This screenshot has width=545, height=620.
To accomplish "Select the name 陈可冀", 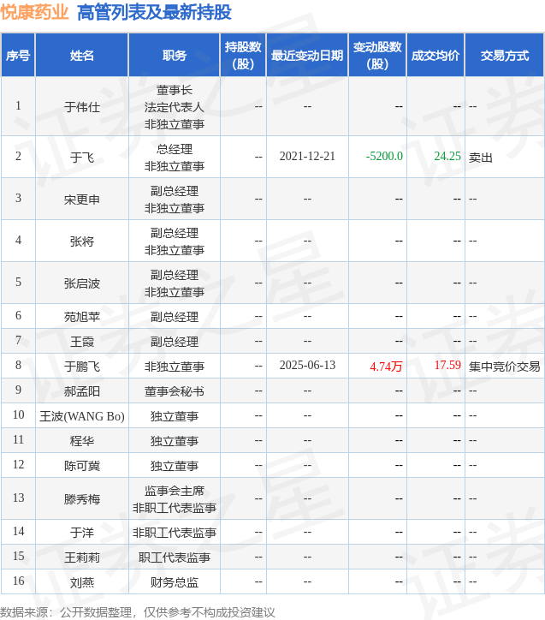I will pyautogui.click(x=82, y=466).
